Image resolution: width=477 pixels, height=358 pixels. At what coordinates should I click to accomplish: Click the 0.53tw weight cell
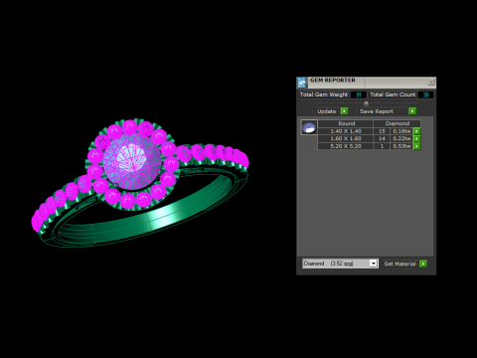tap(401, 146)
